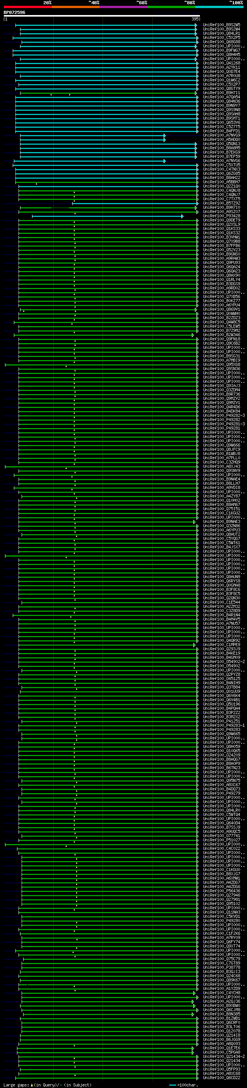Click hit label UniRef100_P56436
Image resolution: width=247 pixels, height=1088 pixels.
(222, 891)
